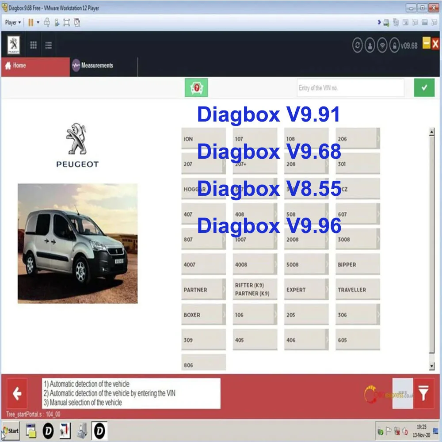
Task: Click the lock icon next to version number
Action: coord(395,45)
